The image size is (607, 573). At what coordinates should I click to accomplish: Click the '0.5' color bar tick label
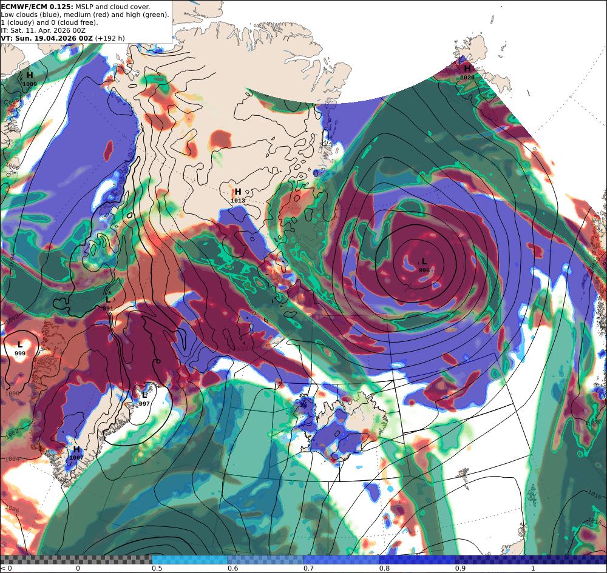[157, 568]
